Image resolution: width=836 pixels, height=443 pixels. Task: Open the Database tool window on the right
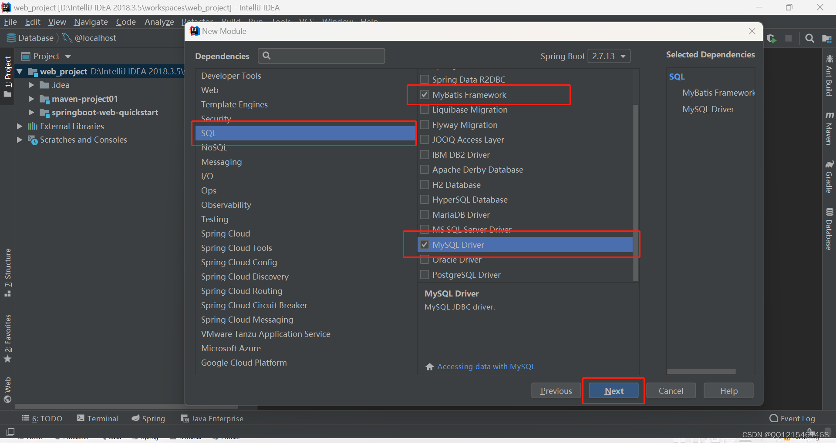829,229
